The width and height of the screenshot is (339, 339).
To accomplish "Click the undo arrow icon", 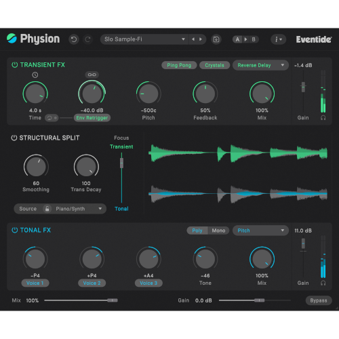I will tap(74, 39).
